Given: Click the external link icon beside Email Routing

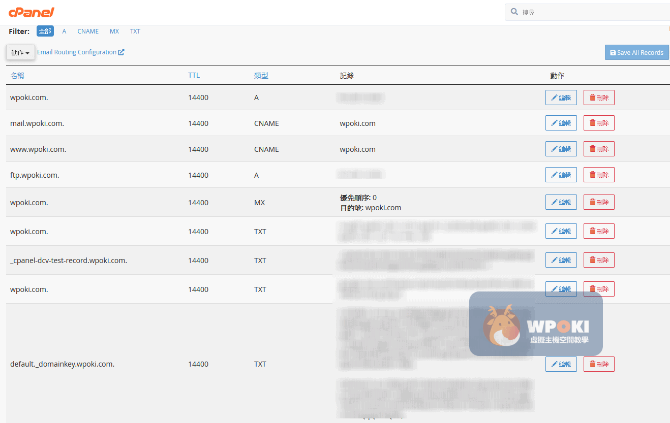Looking at the screenshot, I should pyautogui.click(x=121, y=52).
